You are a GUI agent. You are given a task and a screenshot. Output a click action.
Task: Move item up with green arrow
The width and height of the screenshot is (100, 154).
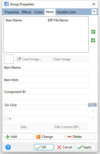tap(93, 32)
